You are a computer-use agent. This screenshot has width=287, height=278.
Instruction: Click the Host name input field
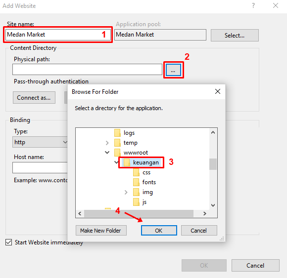(x=40, y=167)
